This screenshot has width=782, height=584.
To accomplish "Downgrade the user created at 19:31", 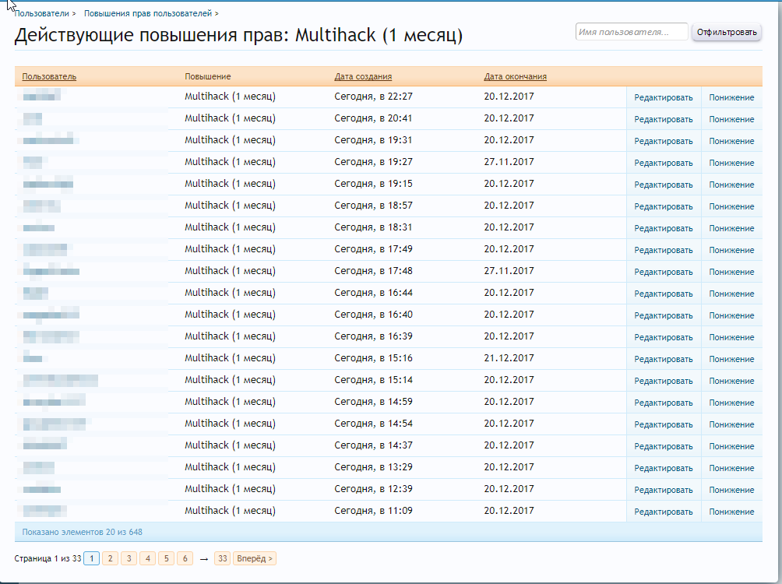I will (x=731, y=141).
